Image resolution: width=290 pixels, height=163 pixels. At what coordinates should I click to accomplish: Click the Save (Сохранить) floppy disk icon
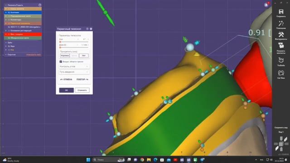pyautogui.click(x=281, y=12)
